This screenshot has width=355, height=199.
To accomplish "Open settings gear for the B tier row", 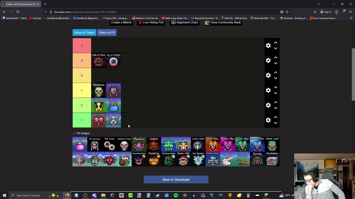I will coord(268,75).
